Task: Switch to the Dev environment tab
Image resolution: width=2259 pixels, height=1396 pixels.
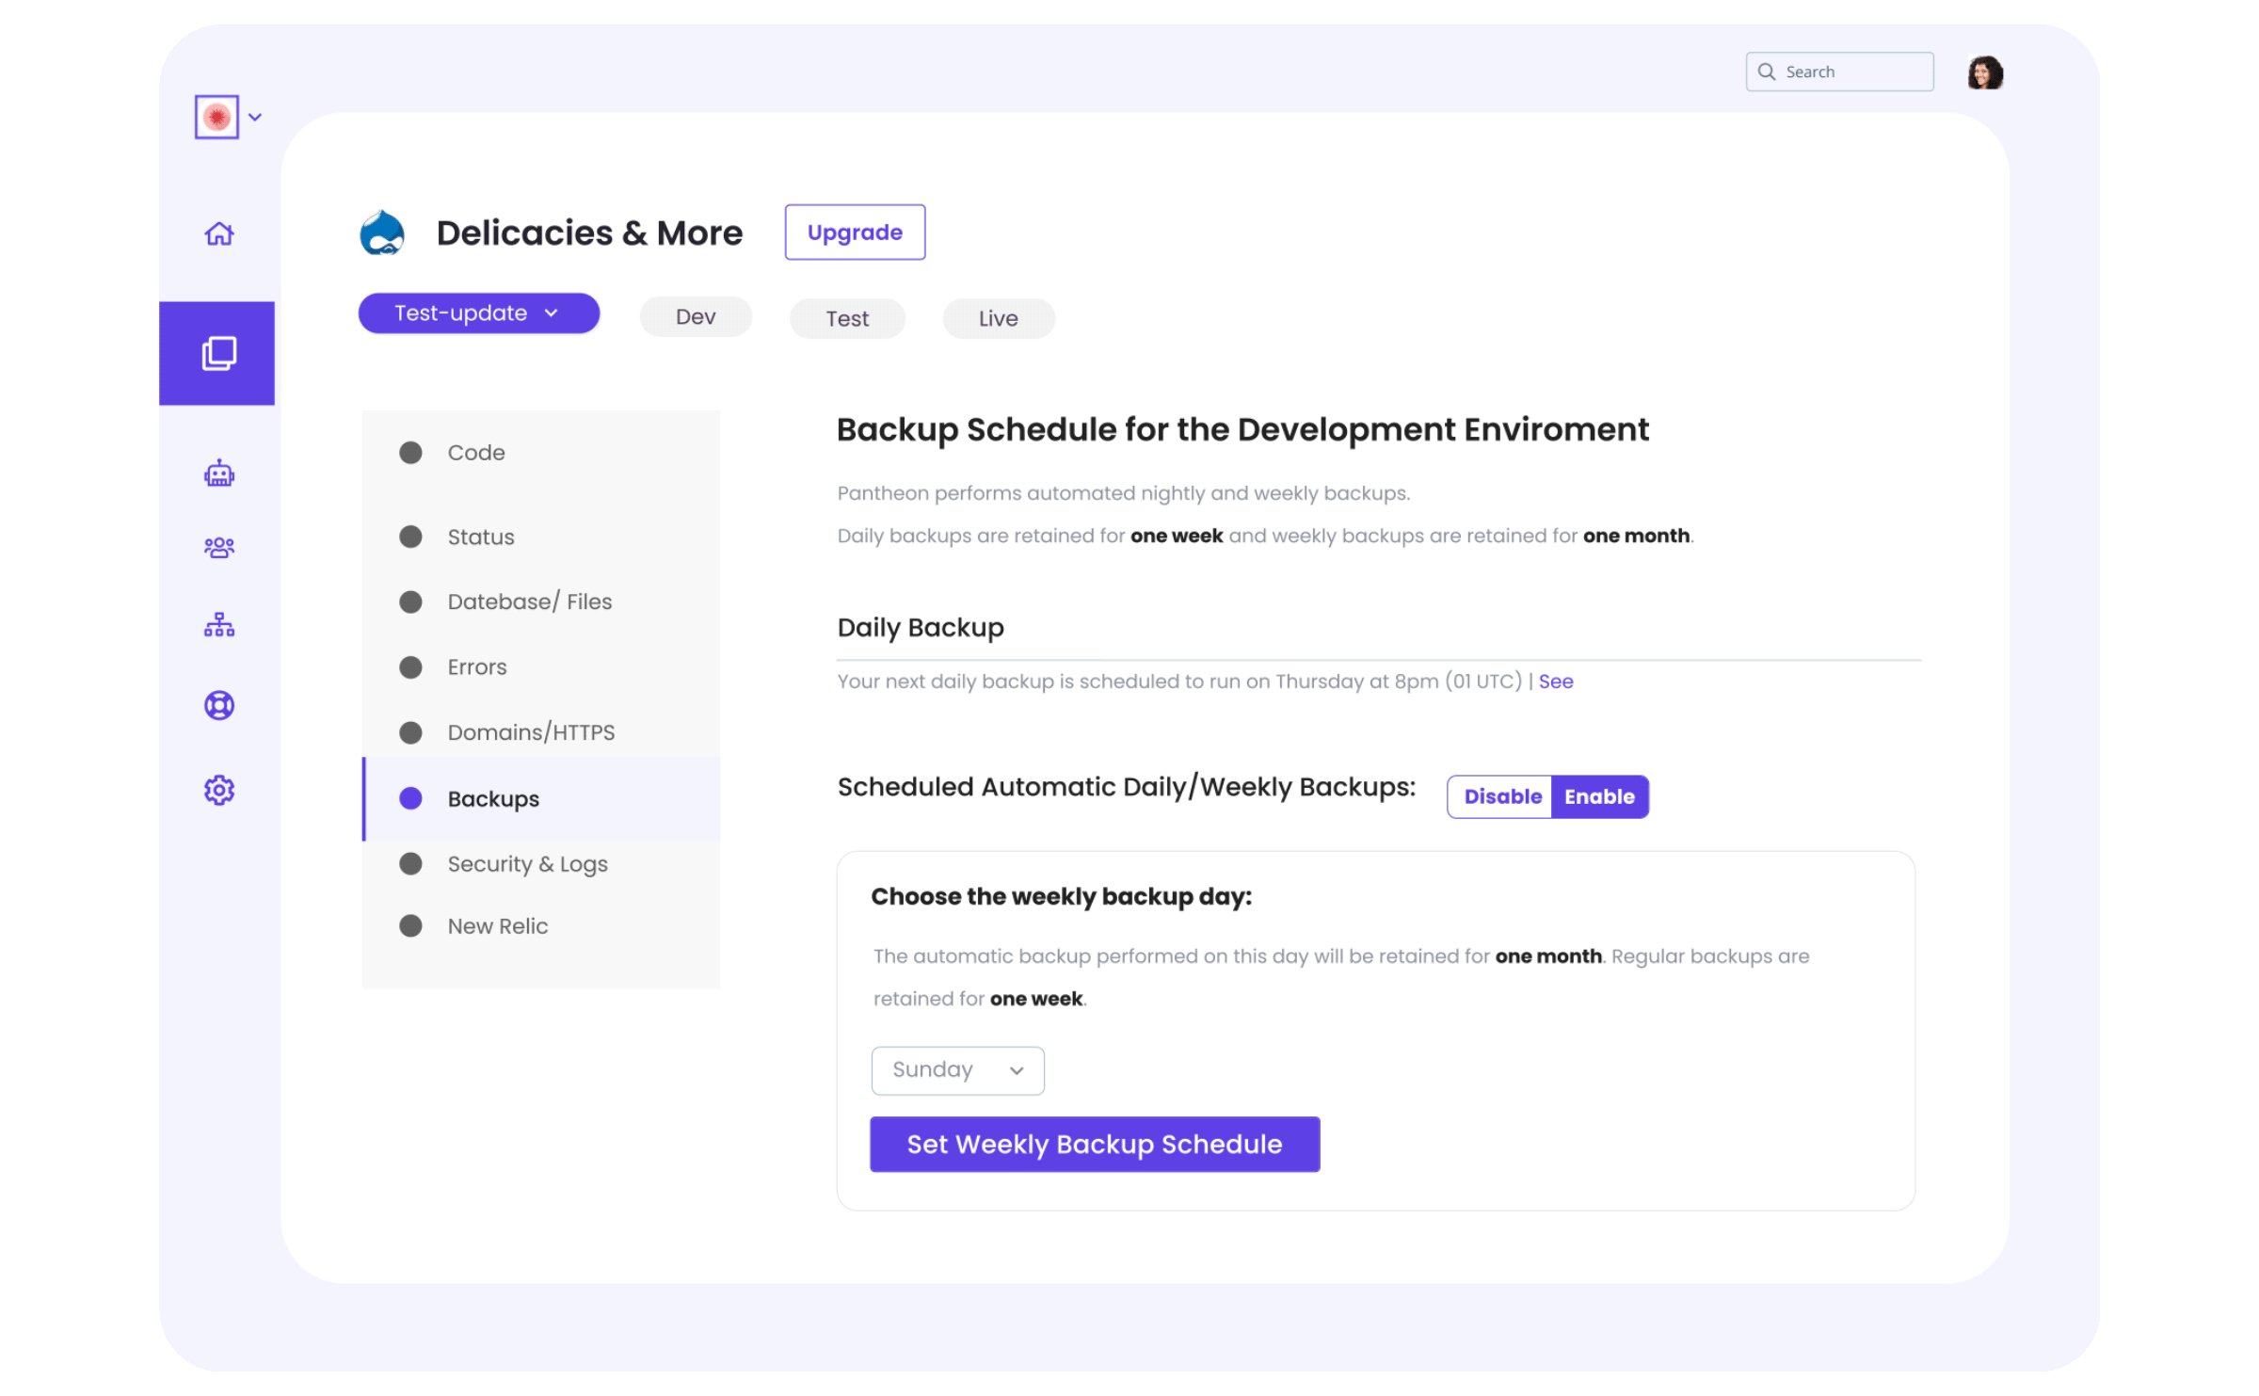Action: [x=696, y=317]
